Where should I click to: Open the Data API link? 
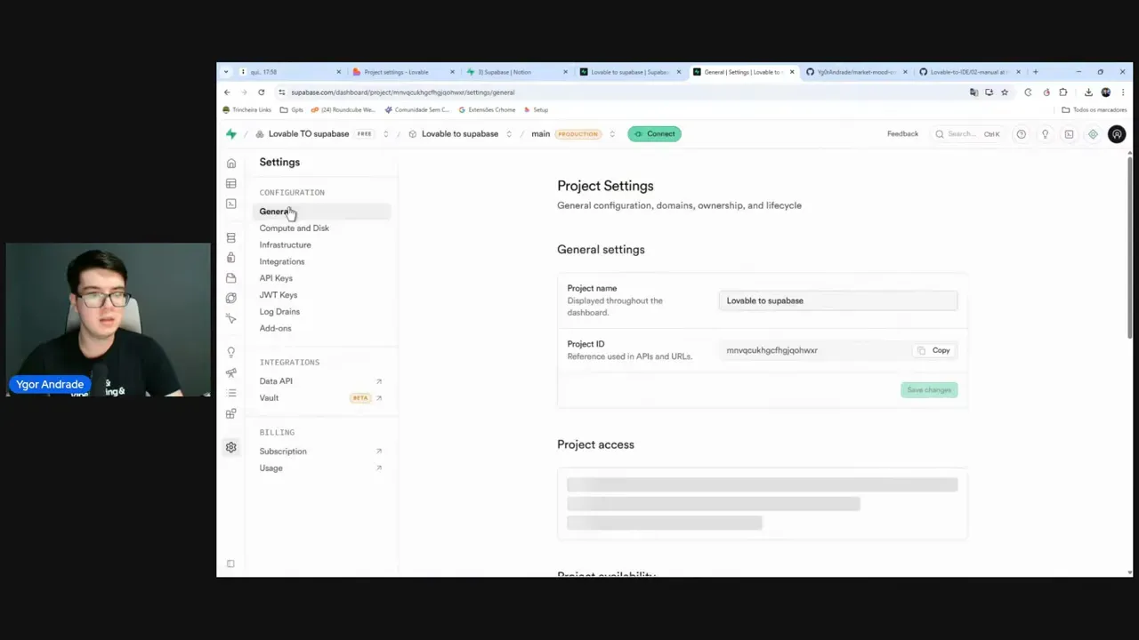pyautogui.click(x=320, y=381)
